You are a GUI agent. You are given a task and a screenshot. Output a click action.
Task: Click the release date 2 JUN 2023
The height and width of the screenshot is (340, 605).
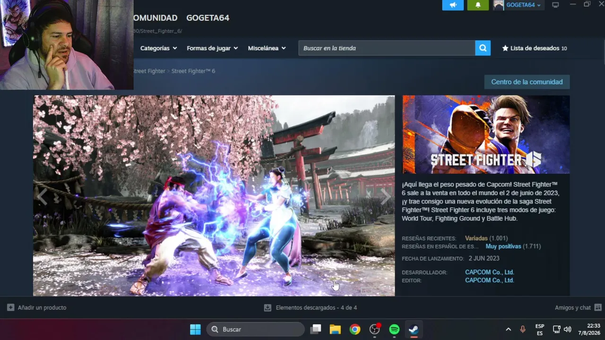(x=484, y=258)
